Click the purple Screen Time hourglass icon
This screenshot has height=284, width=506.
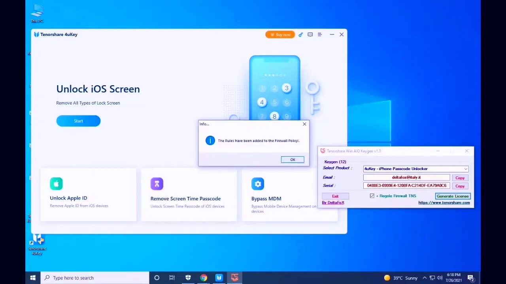(x=157, y=183)
